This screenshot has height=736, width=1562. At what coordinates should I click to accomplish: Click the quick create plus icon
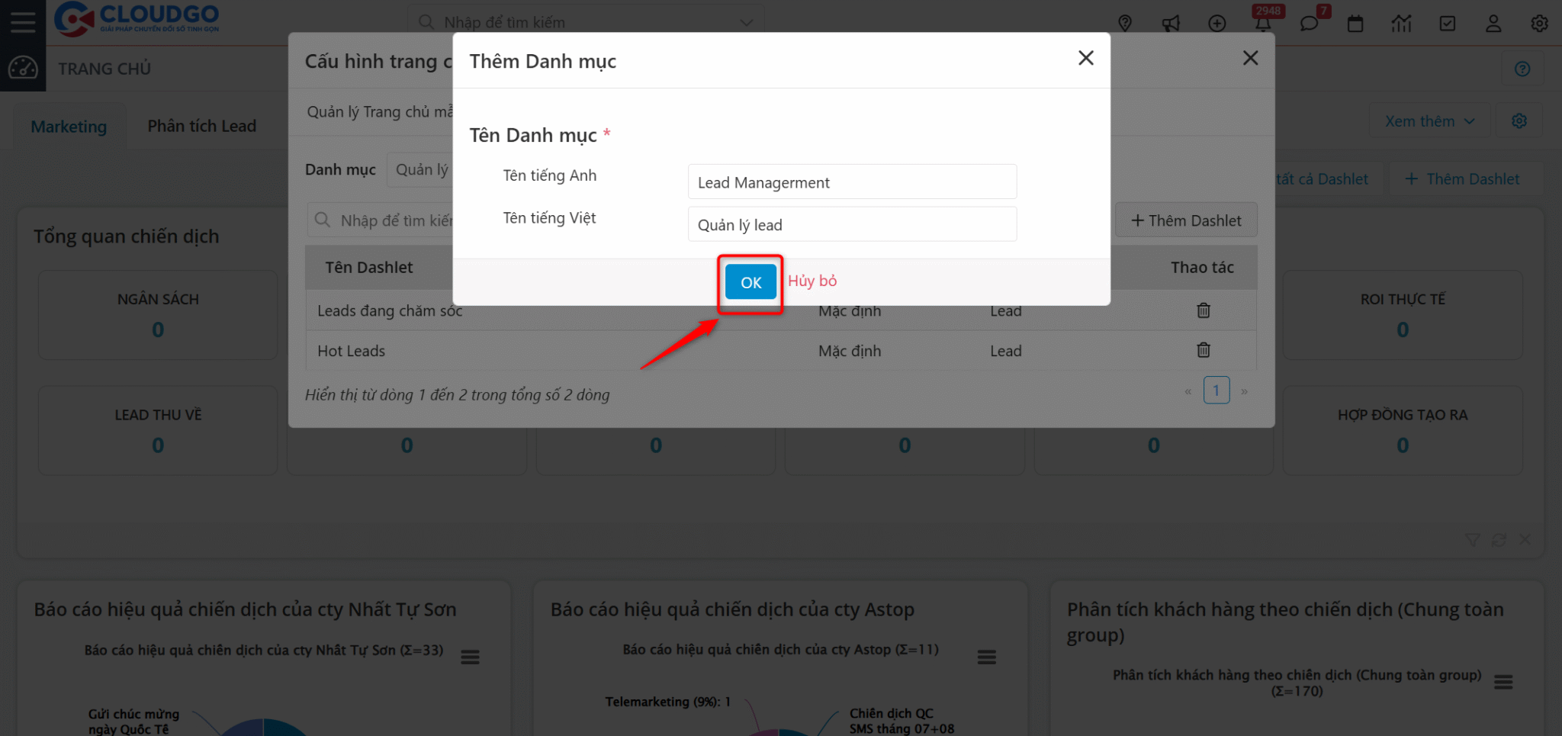click(1217, 24)
